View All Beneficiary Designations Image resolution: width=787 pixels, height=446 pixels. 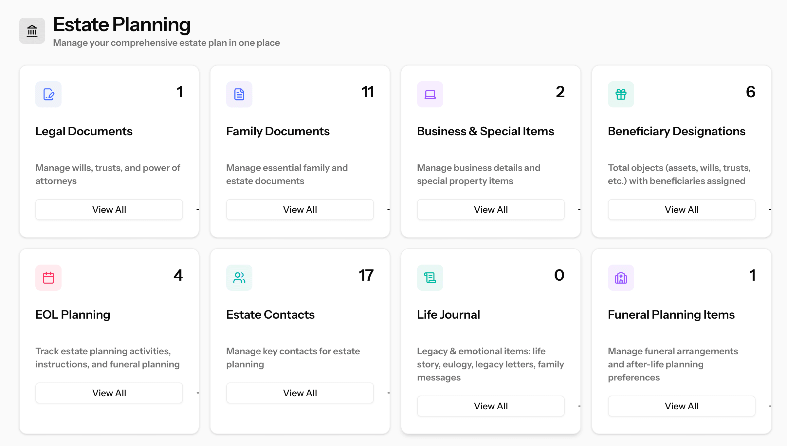click(x=681, y=210)
